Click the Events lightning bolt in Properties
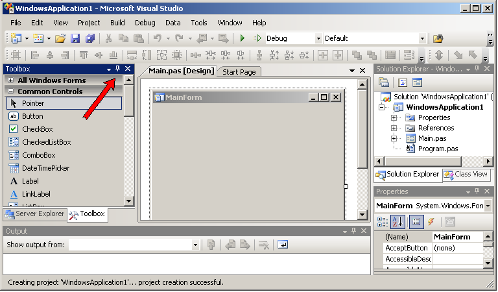Screen dimensions: 498x292 click(x=430, y=222)
